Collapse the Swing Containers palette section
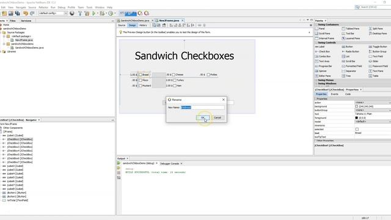Screen dimensions: 391x220 (316, 24)
